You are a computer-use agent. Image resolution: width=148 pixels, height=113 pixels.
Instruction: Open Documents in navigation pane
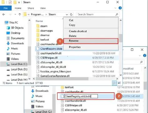(17, 38)
